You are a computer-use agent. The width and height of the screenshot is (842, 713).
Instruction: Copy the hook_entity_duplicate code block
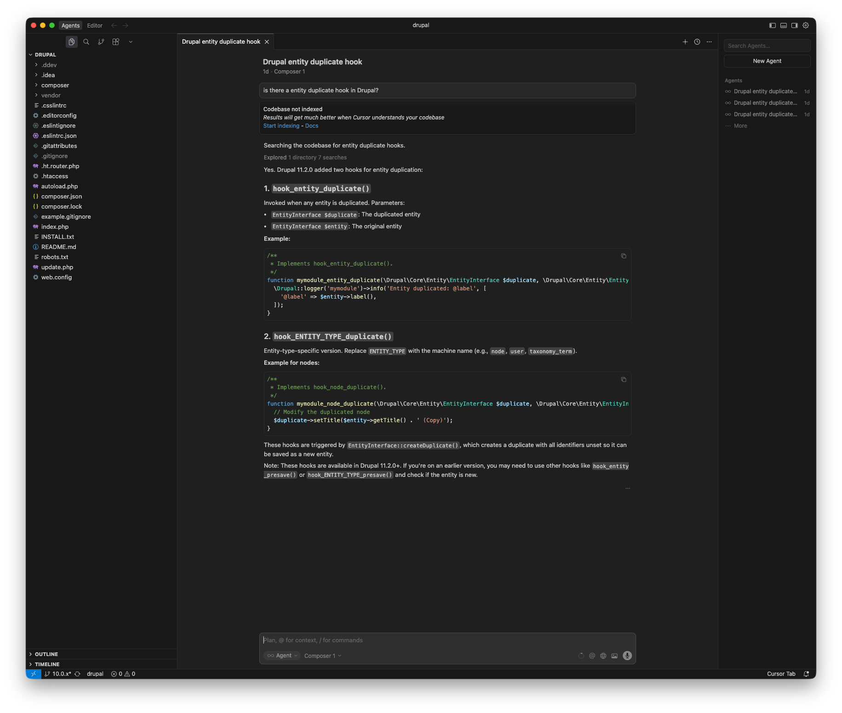[624, 256]
